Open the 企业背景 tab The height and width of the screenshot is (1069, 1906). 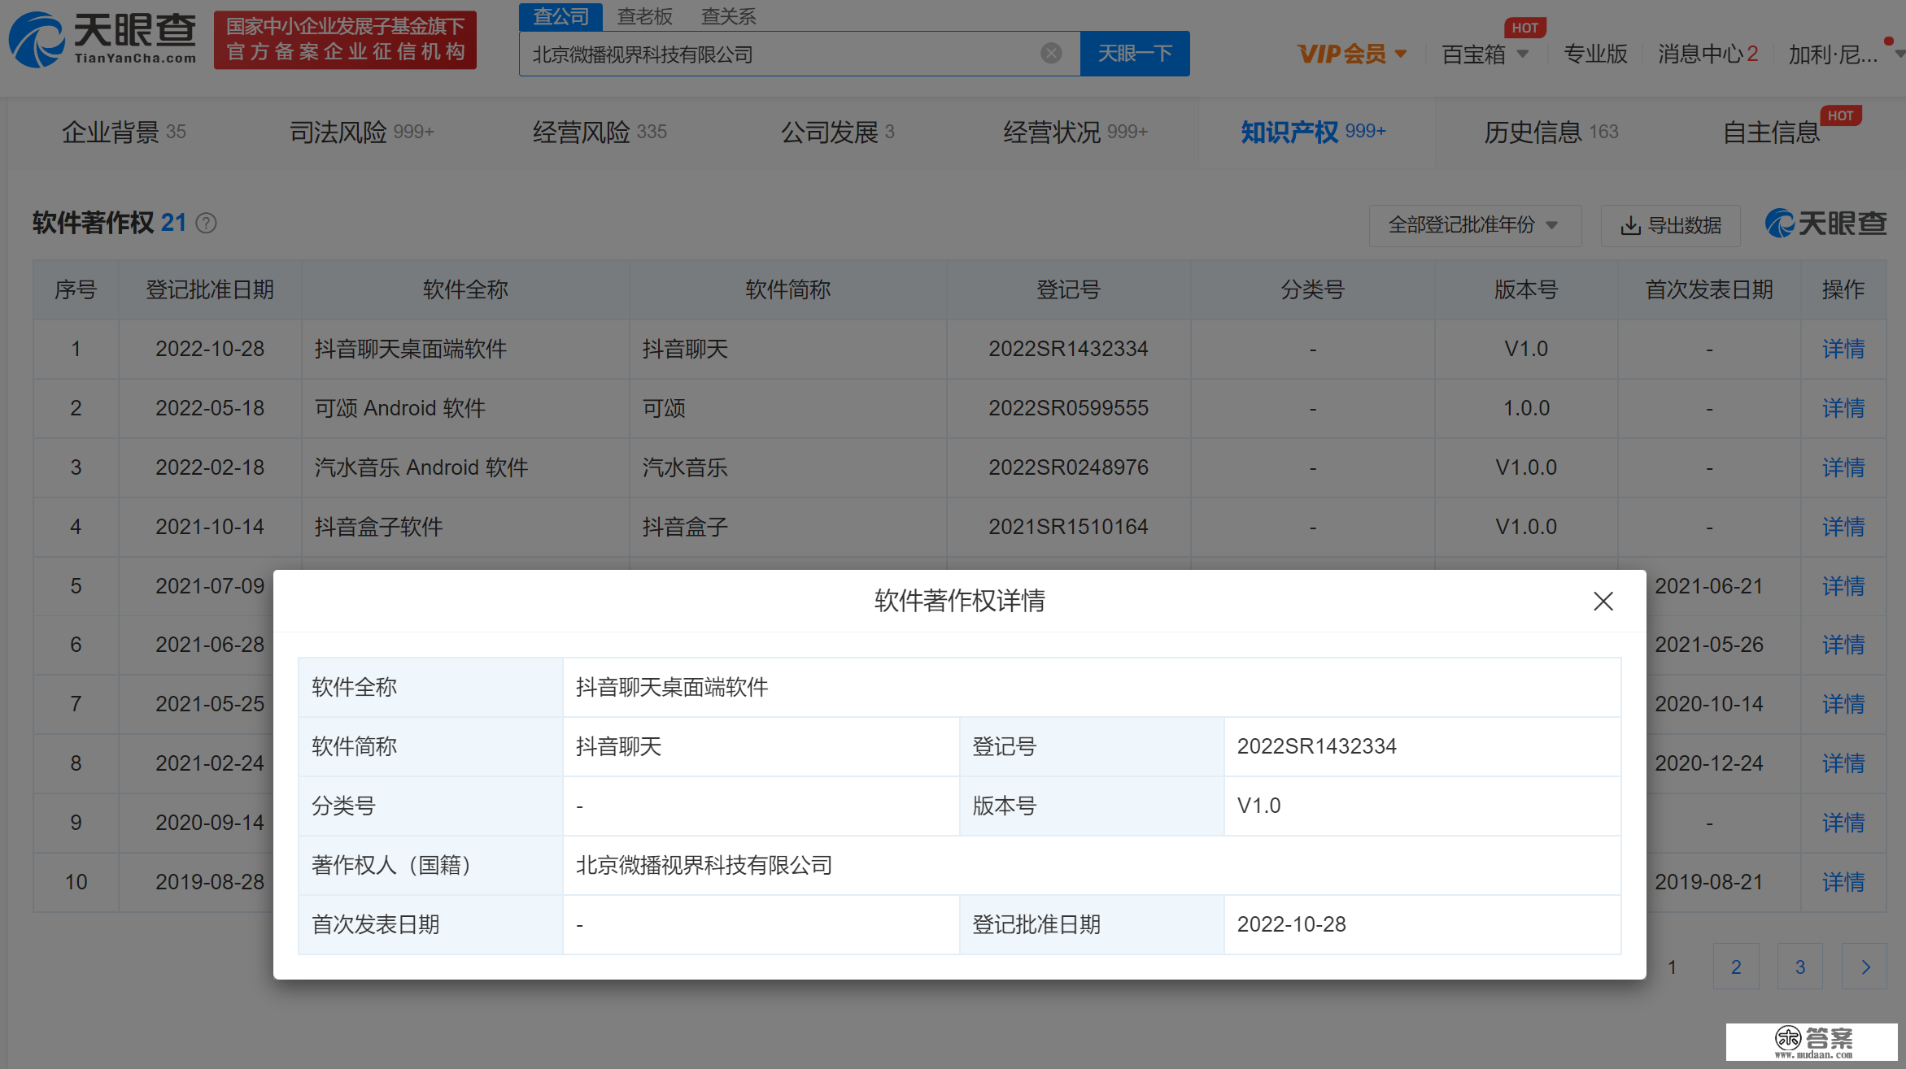(124, 132)
